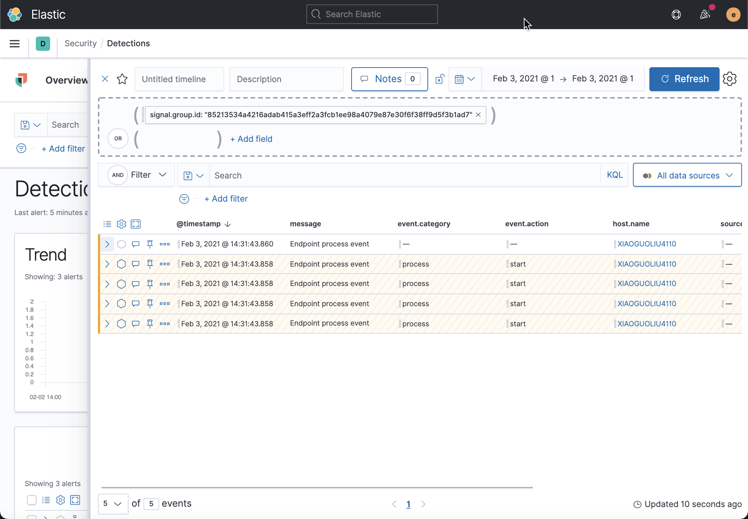Click the full screen icon on the events table
This screenshot has height=519, width=748.
[136, 224]
